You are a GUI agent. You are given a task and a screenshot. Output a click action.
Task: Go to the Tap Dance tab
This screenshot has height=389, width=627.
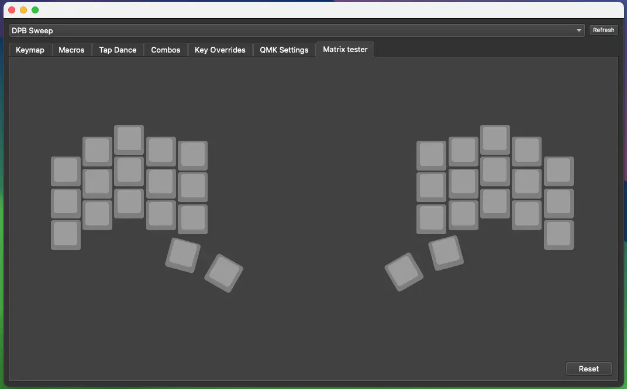click(x=118, y=50)
